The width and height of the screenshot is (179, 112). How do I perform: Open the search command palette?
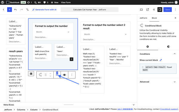point(38,2)
